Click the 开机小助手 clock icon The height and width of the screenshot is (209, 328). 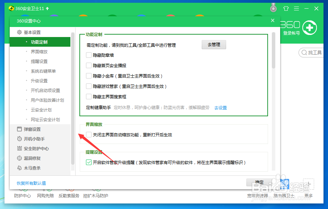click(19, 139)
